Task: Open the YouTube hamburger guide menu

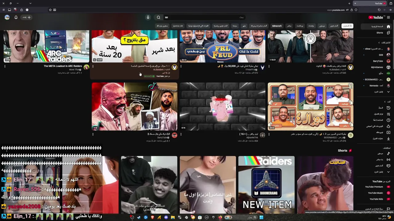Action: 388,17
